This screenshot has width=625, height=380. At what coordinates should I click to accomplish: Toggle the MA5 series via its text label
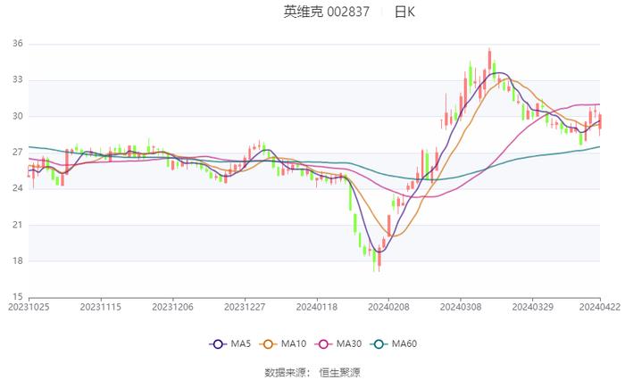240,344
